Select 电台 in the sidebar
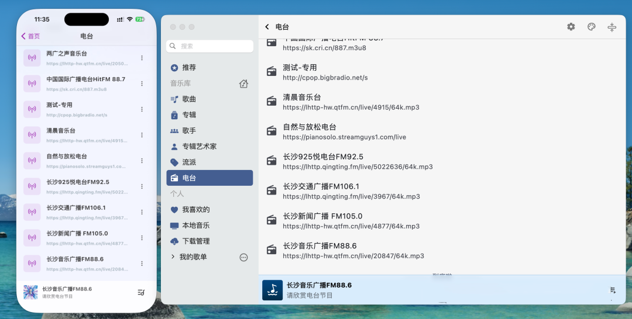Image resolution: width=632 pixels, height=319 pixels. click(x=209, y=178)
